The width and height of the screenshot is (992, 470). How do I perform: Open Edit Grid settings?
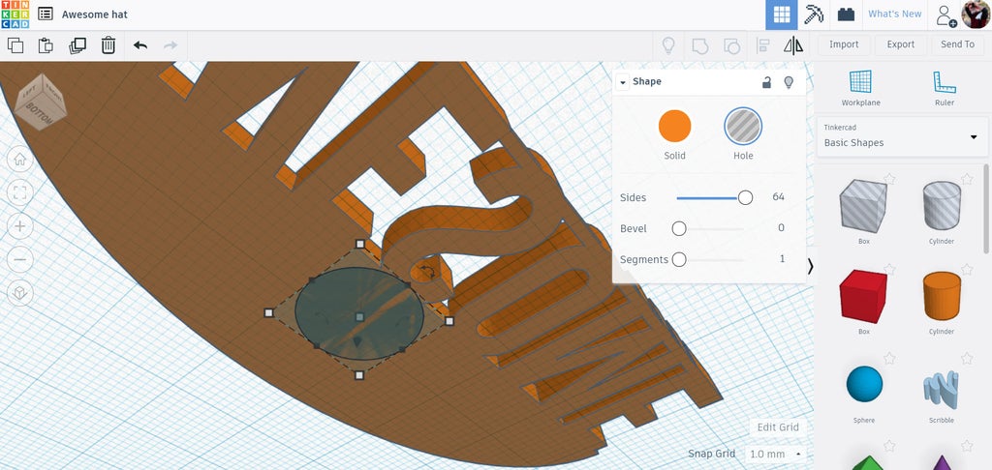pos(778,427)
